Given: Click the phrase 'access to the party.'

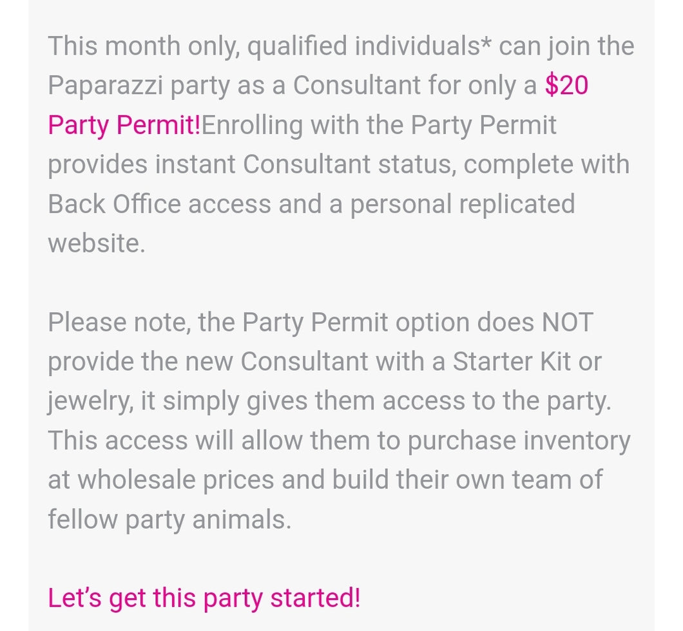Looking at the screenshot, I should pyautogui.click(x=496, y=401).
